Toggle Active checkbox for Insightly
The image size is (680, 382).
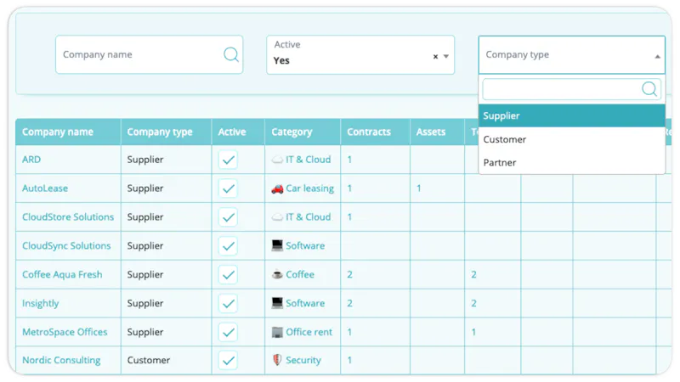tap(228, 304)
